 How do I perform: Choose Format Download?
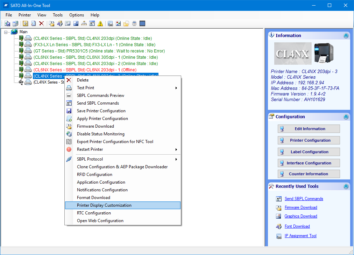coord(123,197)
